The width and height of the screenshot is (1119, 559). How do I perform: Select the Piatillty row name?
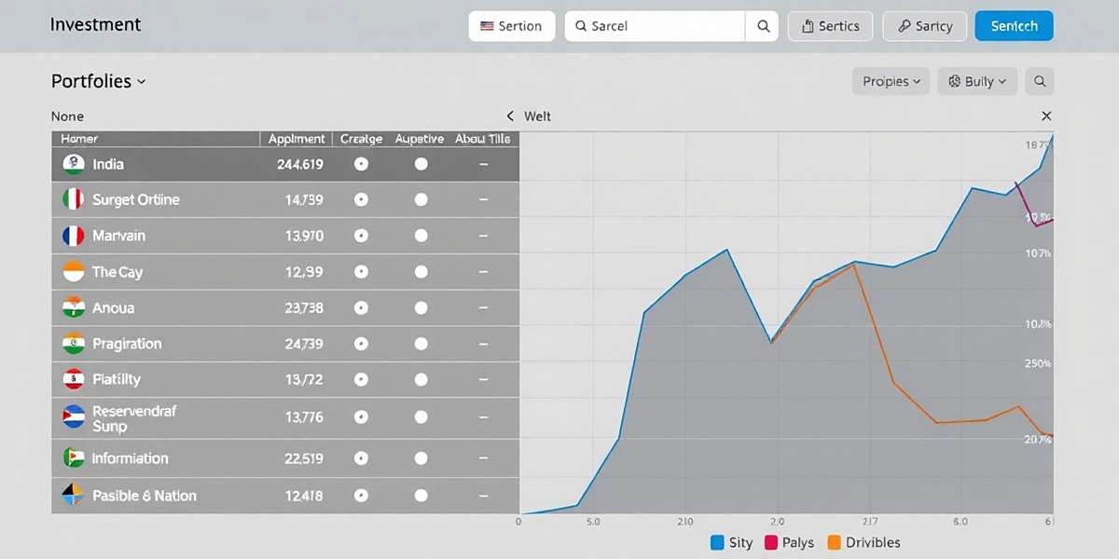(x=117, y=380)
